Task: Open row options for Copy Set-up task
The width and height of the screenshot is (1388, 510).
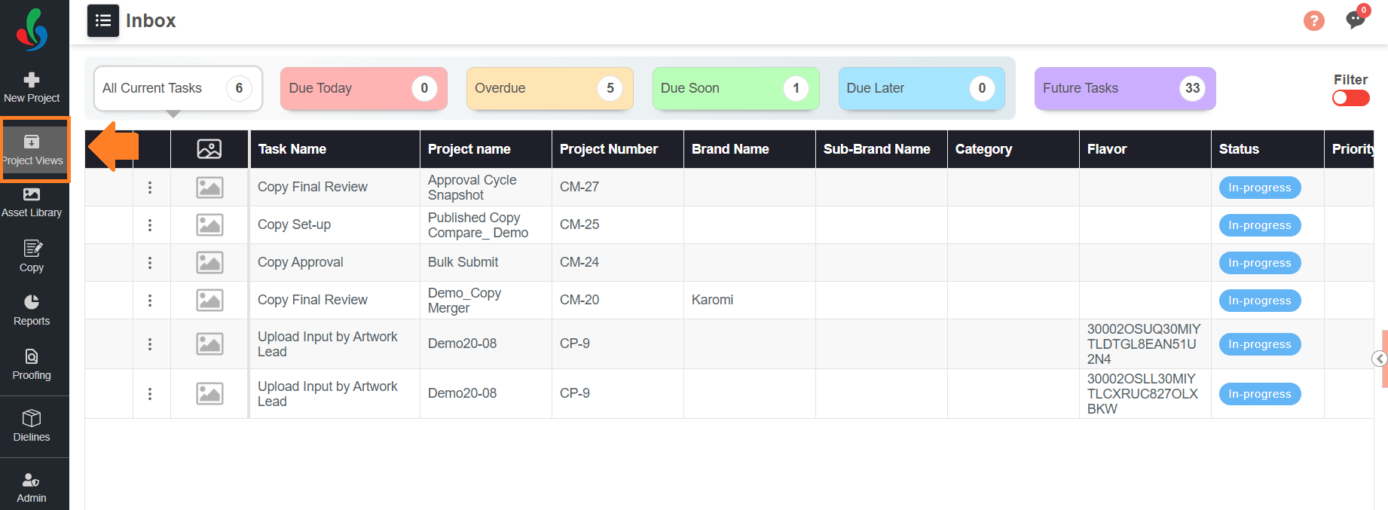Action: click(x=150, y=224)
